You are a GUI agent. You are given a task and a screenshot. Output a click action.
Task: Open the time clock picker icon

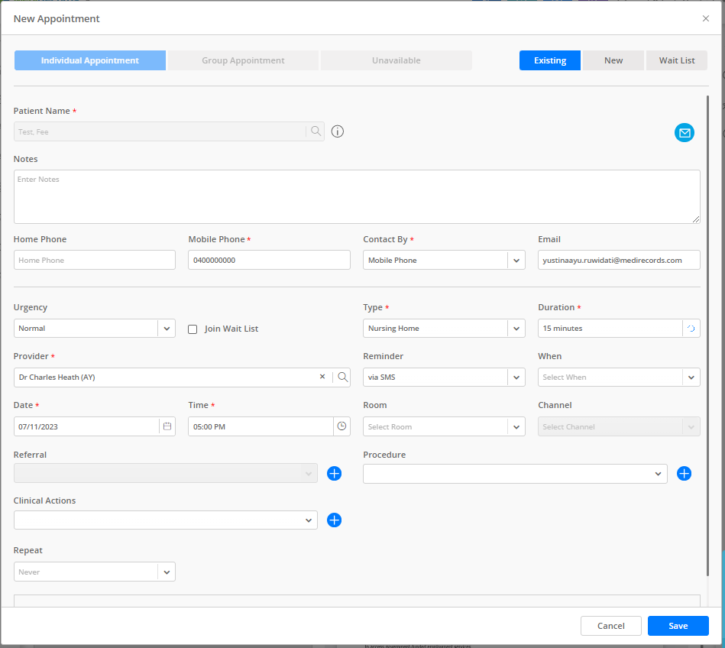pyautogui.click(x=341, y=426)
